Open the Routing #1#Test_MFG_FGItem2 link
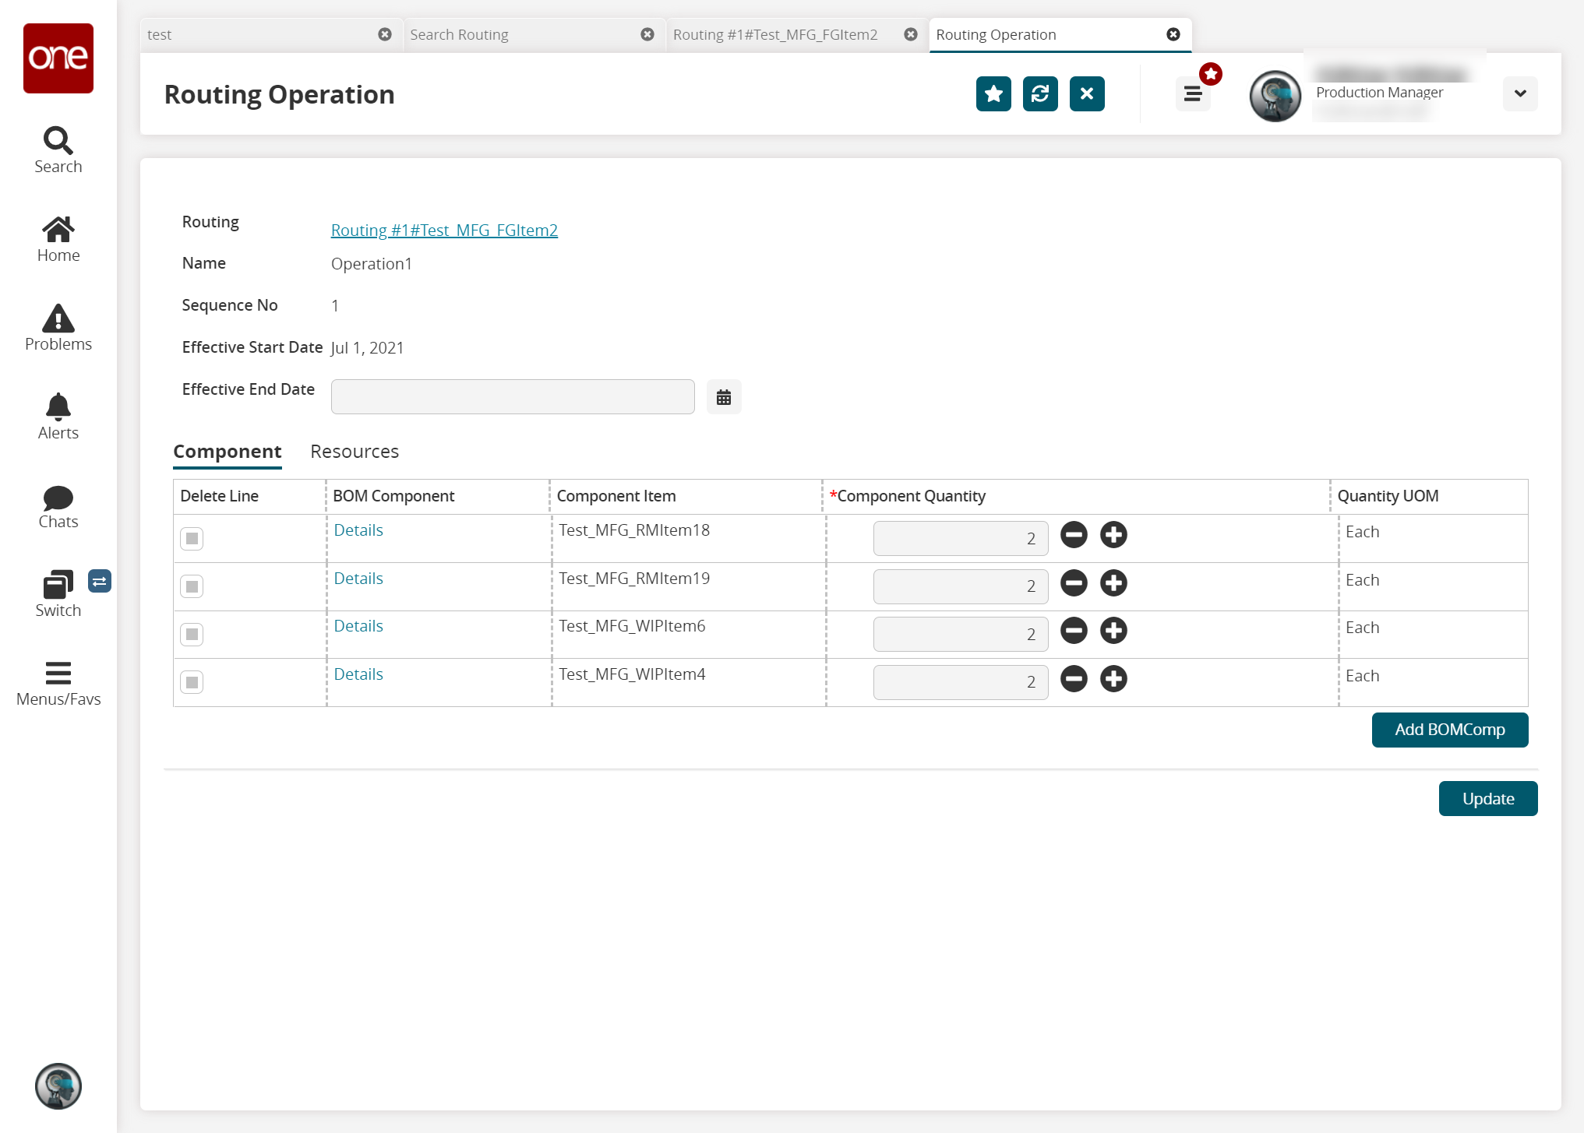Image resolution: width=1584 pixels, height=1133 pixels. pos(444,230)
